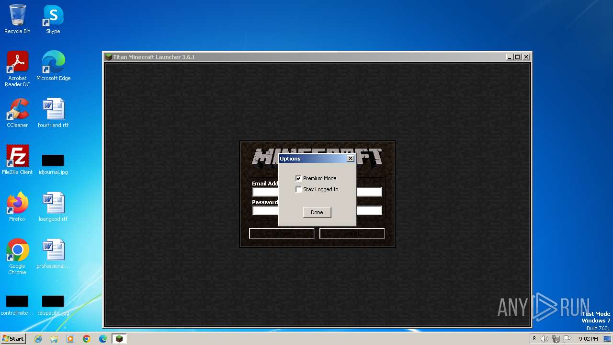
Task: Close the Titan Minecraft Launcher window
Action: pyautogui.click(x=526, y=57)
